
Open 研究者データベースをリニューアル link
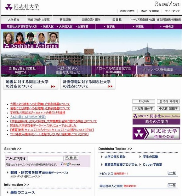[43, 126]
